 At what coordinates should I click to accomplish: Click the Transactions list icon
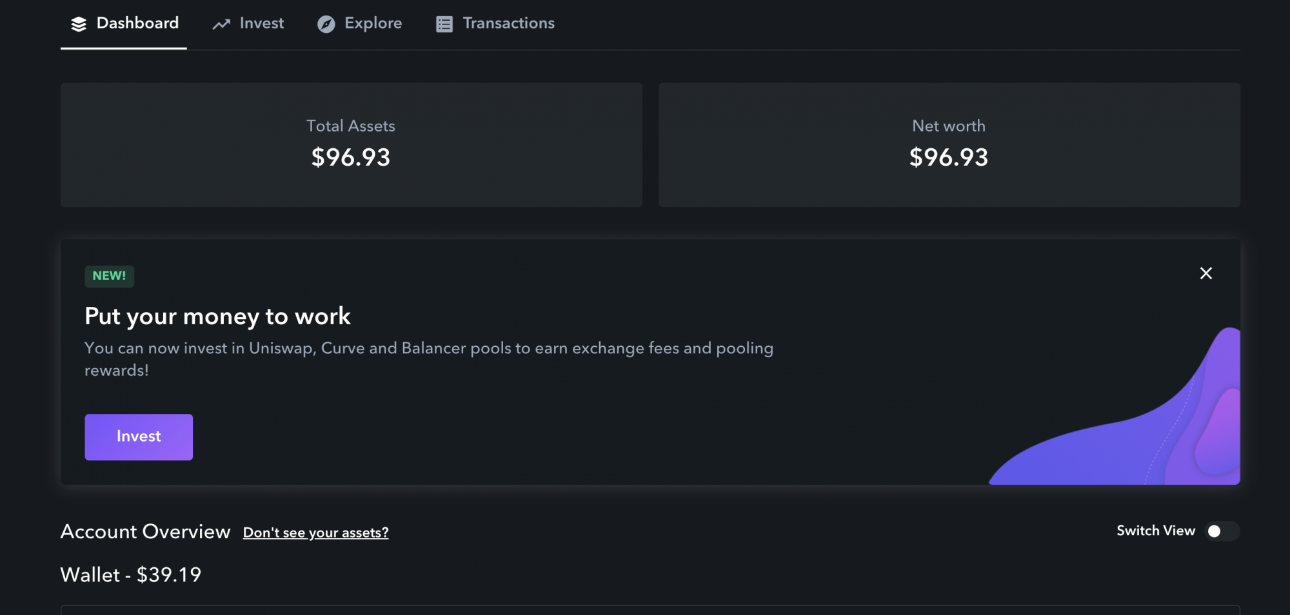[x=444, y=24]
